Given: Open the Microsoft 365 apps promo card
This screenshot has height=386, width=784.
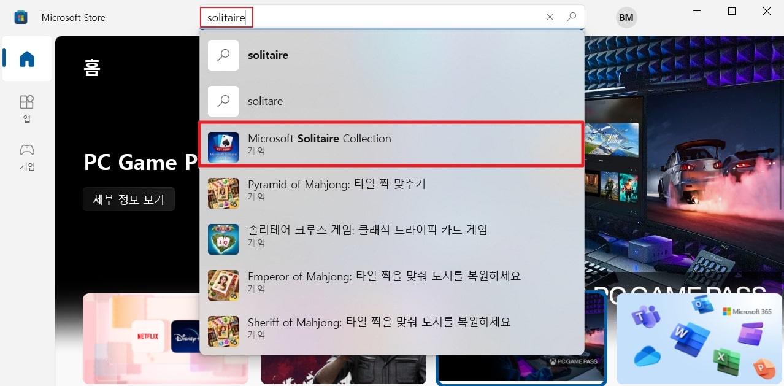Looking at the screenshot, I should coord(698,339).
